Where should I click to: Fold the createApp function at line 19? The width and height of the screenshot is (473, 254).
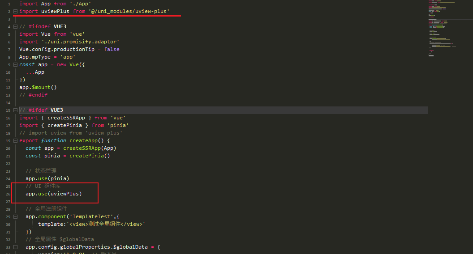pyautogui.click(x=16, y=140)
